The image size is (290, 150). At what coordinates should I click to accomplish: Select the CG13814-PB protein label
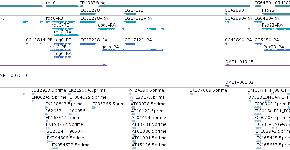[39, 40]
